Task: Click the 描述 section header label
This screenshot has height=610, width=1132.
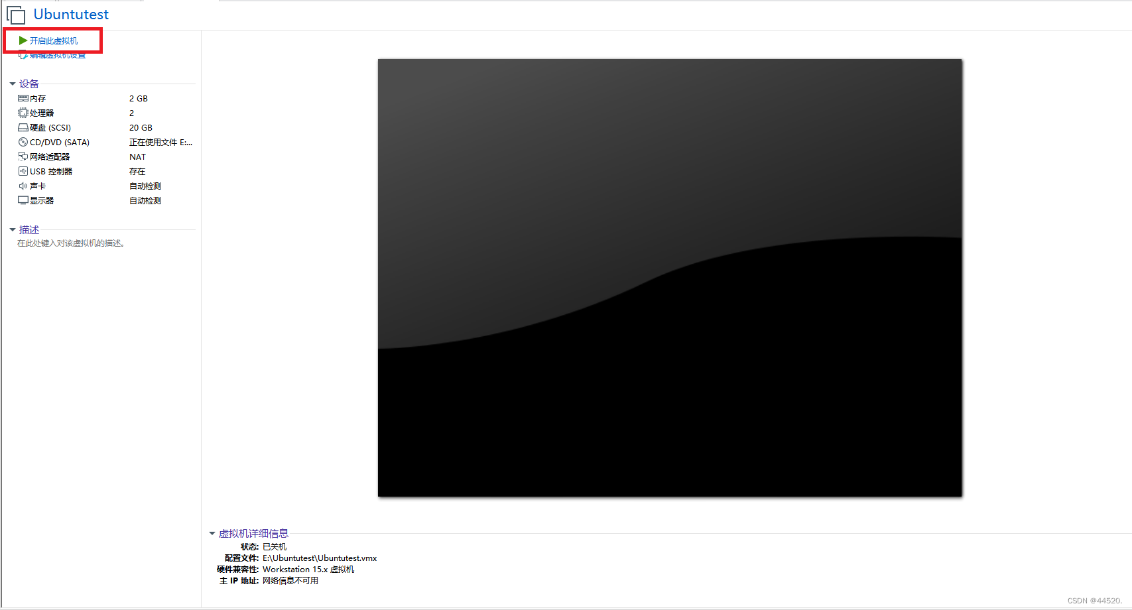Action: (29, 230)
